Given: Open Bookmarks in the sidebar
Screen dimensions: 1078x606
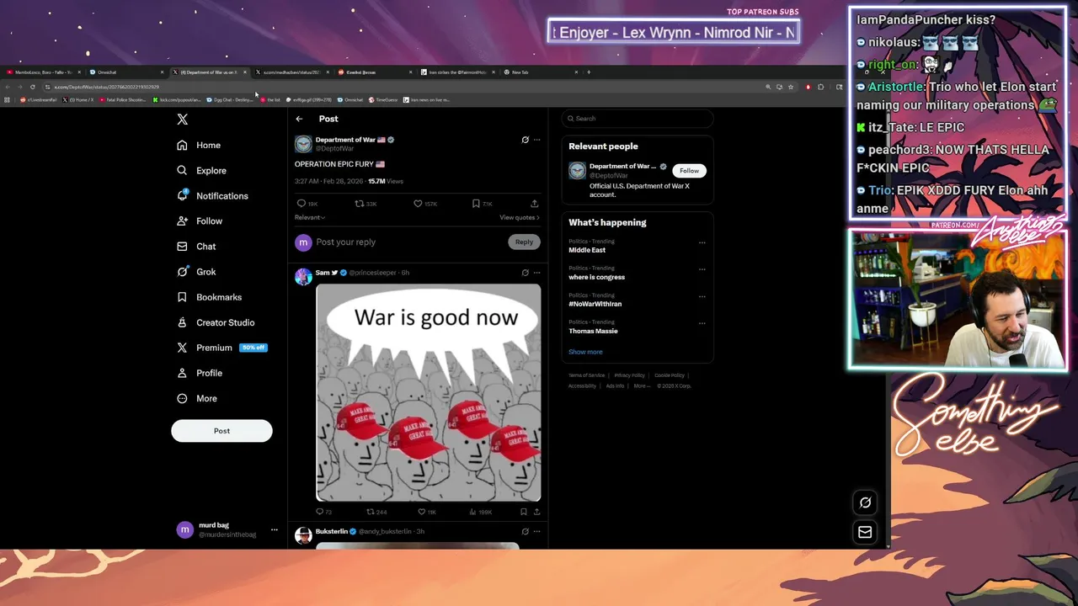Looking at the screenshot, I should (209, 296).
